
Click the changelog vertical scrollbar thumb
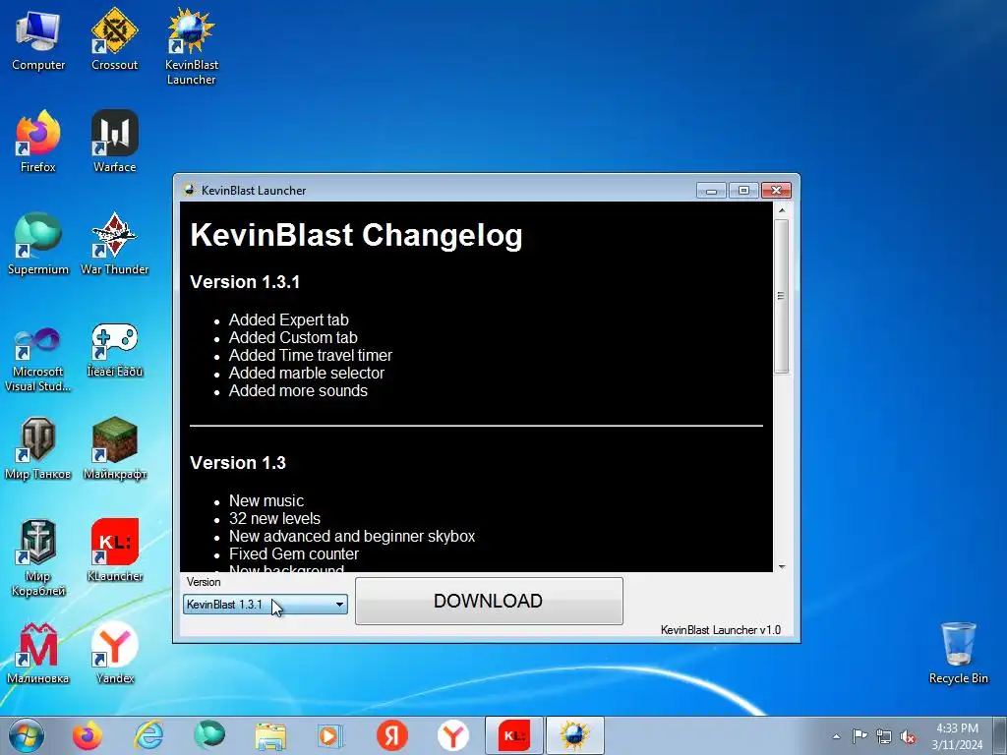coord(782,296)
